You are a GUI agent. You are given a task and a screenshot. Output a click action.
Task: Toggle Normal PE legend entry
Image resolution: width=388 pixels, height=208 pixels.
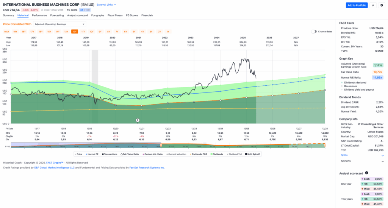pos(92,154)
